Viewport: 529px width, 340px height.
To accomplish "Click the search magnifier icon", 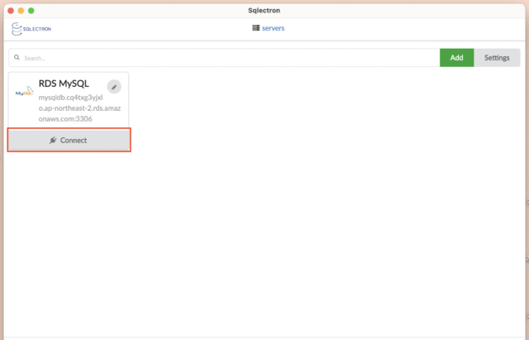I will pos(17,57).
